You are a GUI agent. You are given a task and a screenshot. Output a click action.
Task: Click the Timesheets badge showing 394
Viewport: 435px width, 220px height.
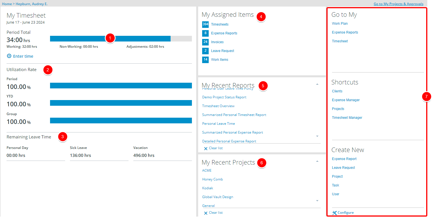pyautogui.click(x=205, y=24)
